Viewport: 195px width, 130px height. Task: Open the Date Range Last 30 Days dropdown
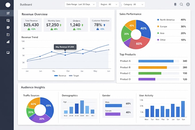pos(81,4)
